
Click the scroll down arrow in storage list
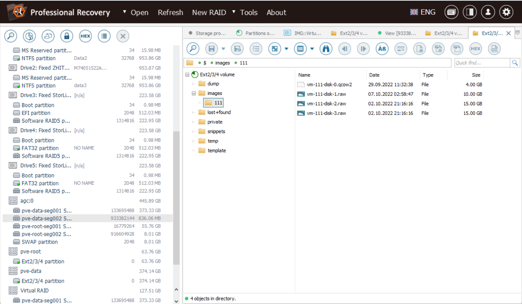coord(176,301)
